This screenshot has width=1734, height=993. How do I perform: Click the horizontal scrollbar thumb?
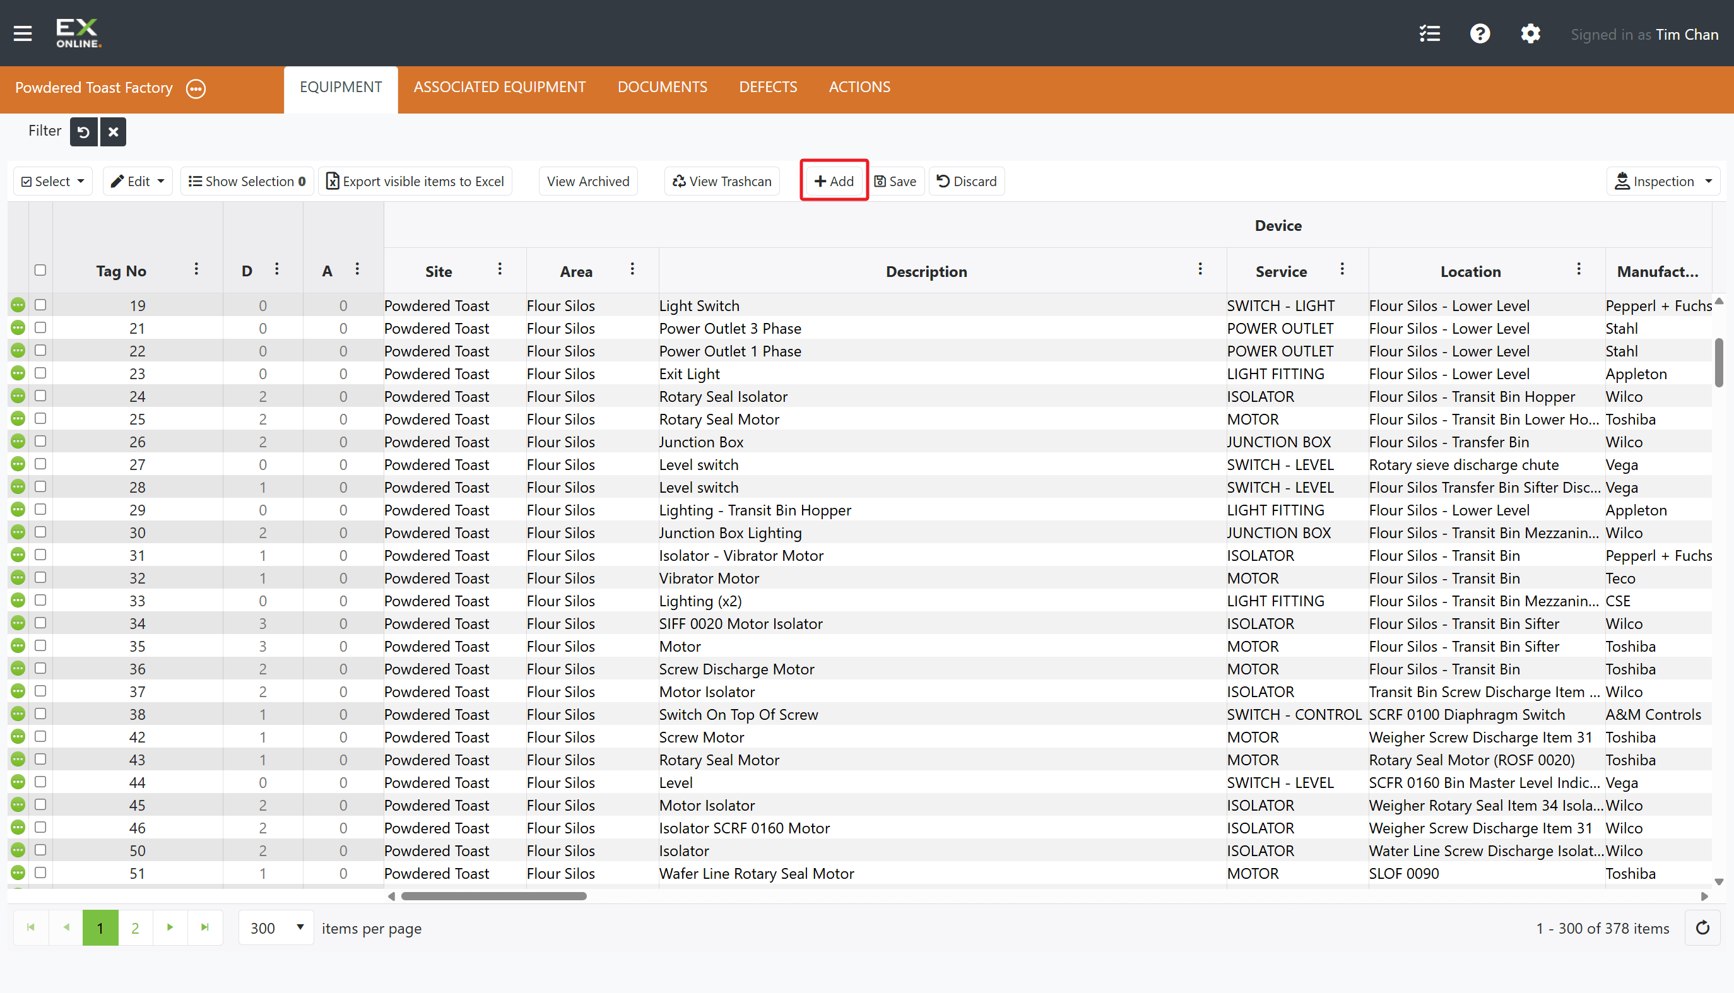click(x=494, y=896)
